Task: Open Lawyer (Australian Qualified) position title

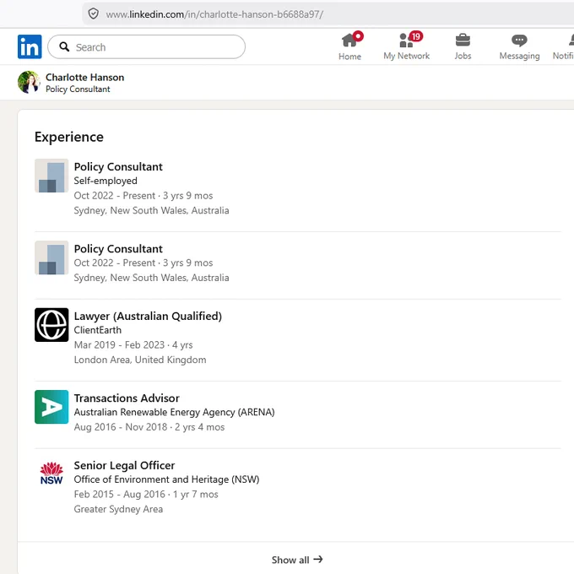Action: point(148,317)
